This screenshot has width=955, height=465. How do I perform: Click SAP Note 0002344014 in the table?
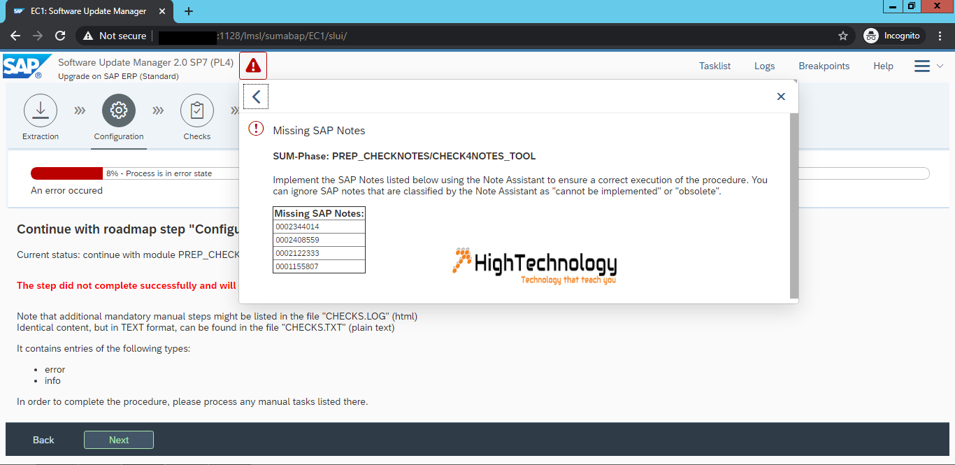(x=319, y=227)
